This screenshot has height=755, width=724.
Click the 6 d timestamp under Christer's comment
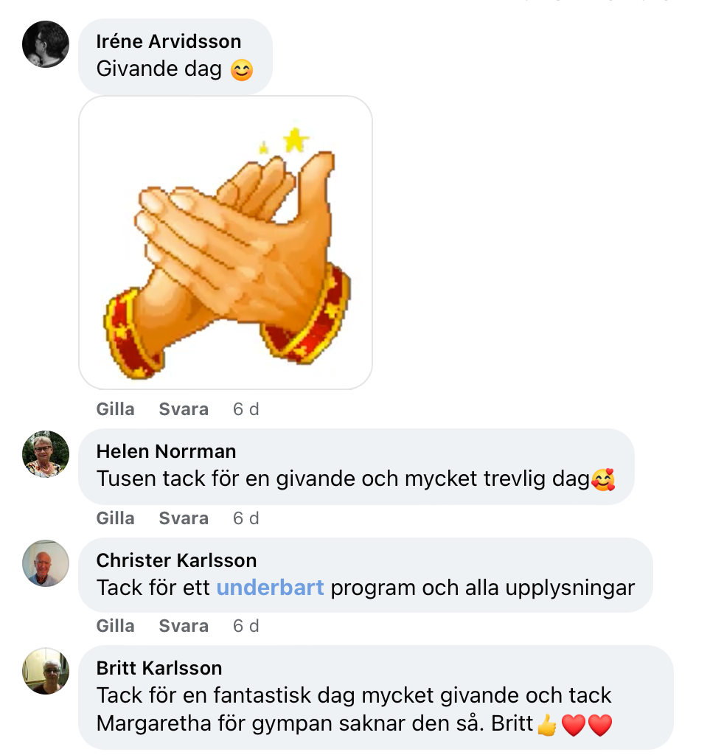[x=246, y=626]
